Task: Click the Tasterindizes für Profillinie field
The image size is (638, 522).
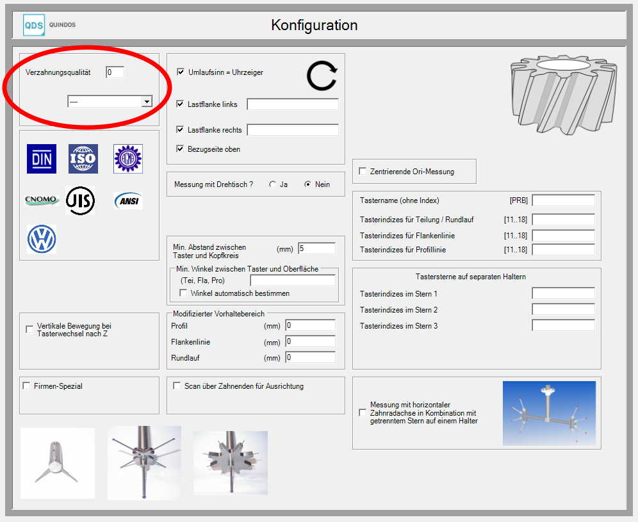Action: tap(564, 249)
